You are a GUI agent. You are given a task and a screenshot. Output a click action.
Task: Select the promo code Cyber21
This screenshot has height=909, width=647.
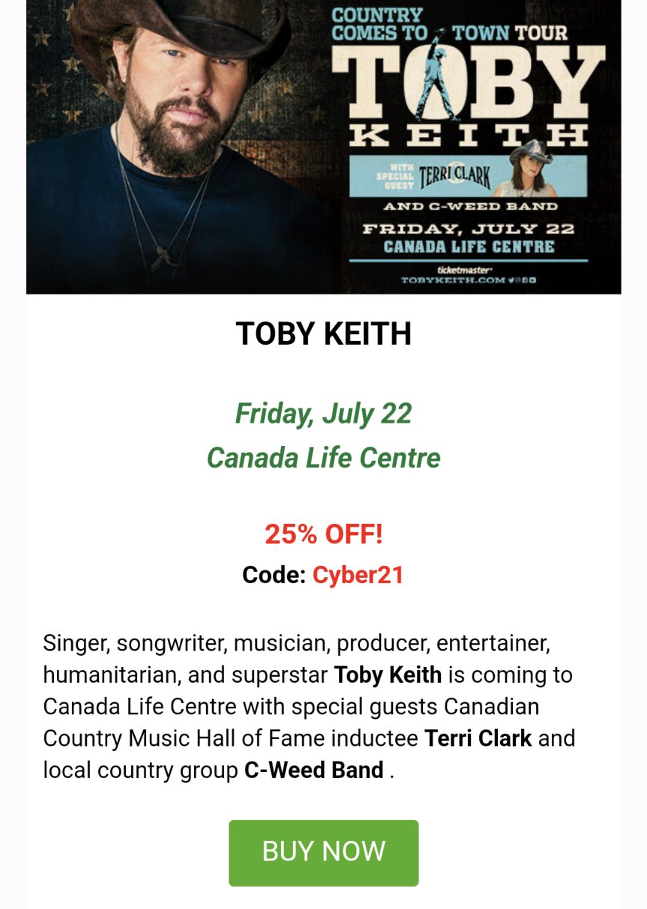pyautogui.click(x=358, y=575)
